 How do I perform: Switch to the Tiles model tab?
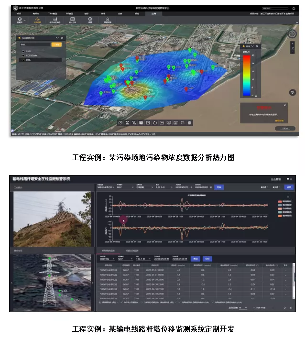[x=53, y=14]
